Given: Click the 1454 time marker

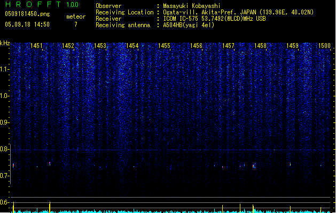Looking at the screenshot, I should click(132, 45).
